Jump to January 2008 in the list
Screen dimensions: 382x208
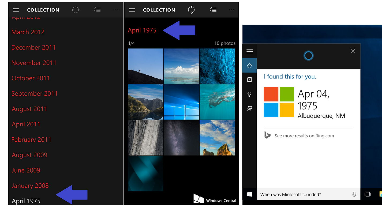(x=30, y=186)
